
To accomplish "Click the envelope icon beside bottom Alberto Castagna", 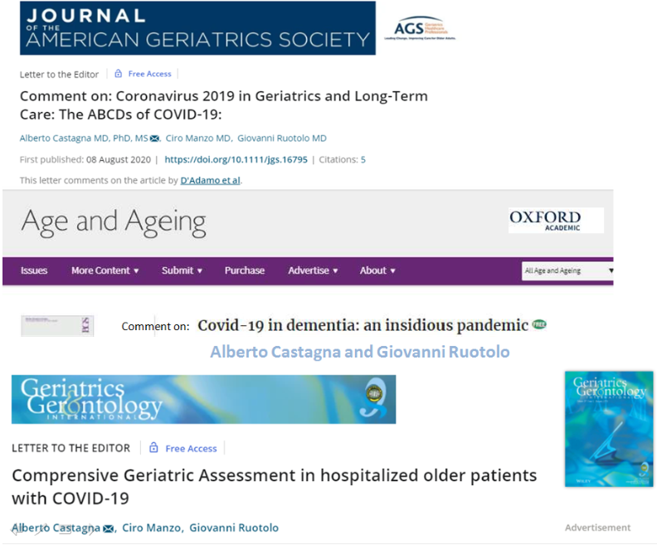I will [108, 528].
